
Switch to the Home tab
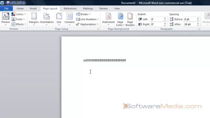coord(20,9)
